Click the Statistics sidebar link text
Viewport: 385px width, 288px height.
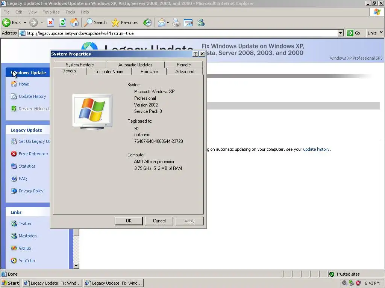coord(27,166)
